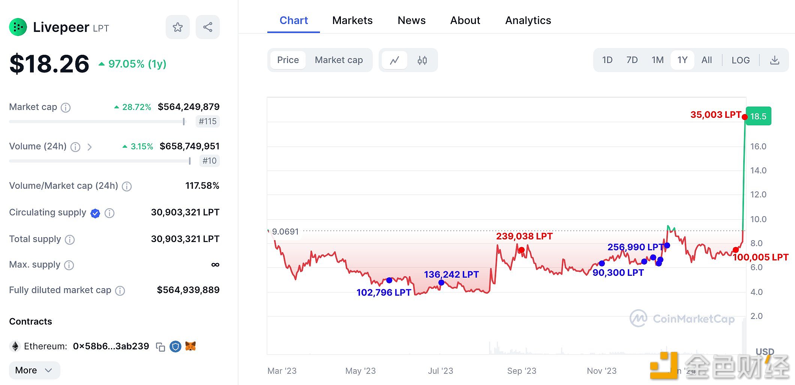
Task: Select the Price chart toggle
Action: [x=288, y=60]
